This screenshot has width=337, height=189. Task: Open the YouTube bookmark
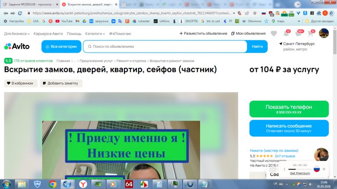tap(64, 21)
